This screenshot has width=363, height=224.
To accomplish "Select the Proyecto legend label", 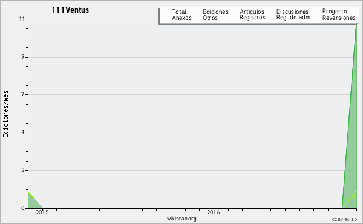I will pos(335,12).
